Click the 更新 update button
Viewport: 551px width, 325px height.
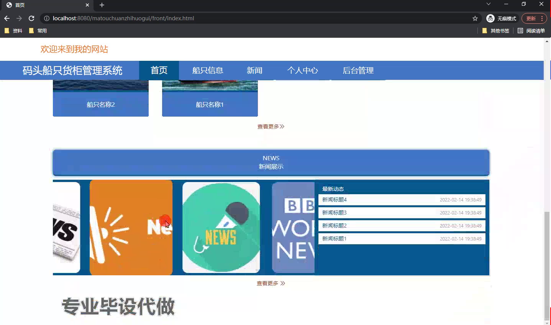531,18
